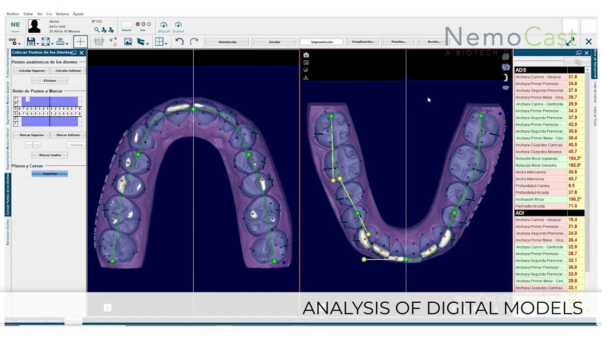The image size is (602, 339).
Task: Click the crosshair point placement tool
Action: pos(80,42)
